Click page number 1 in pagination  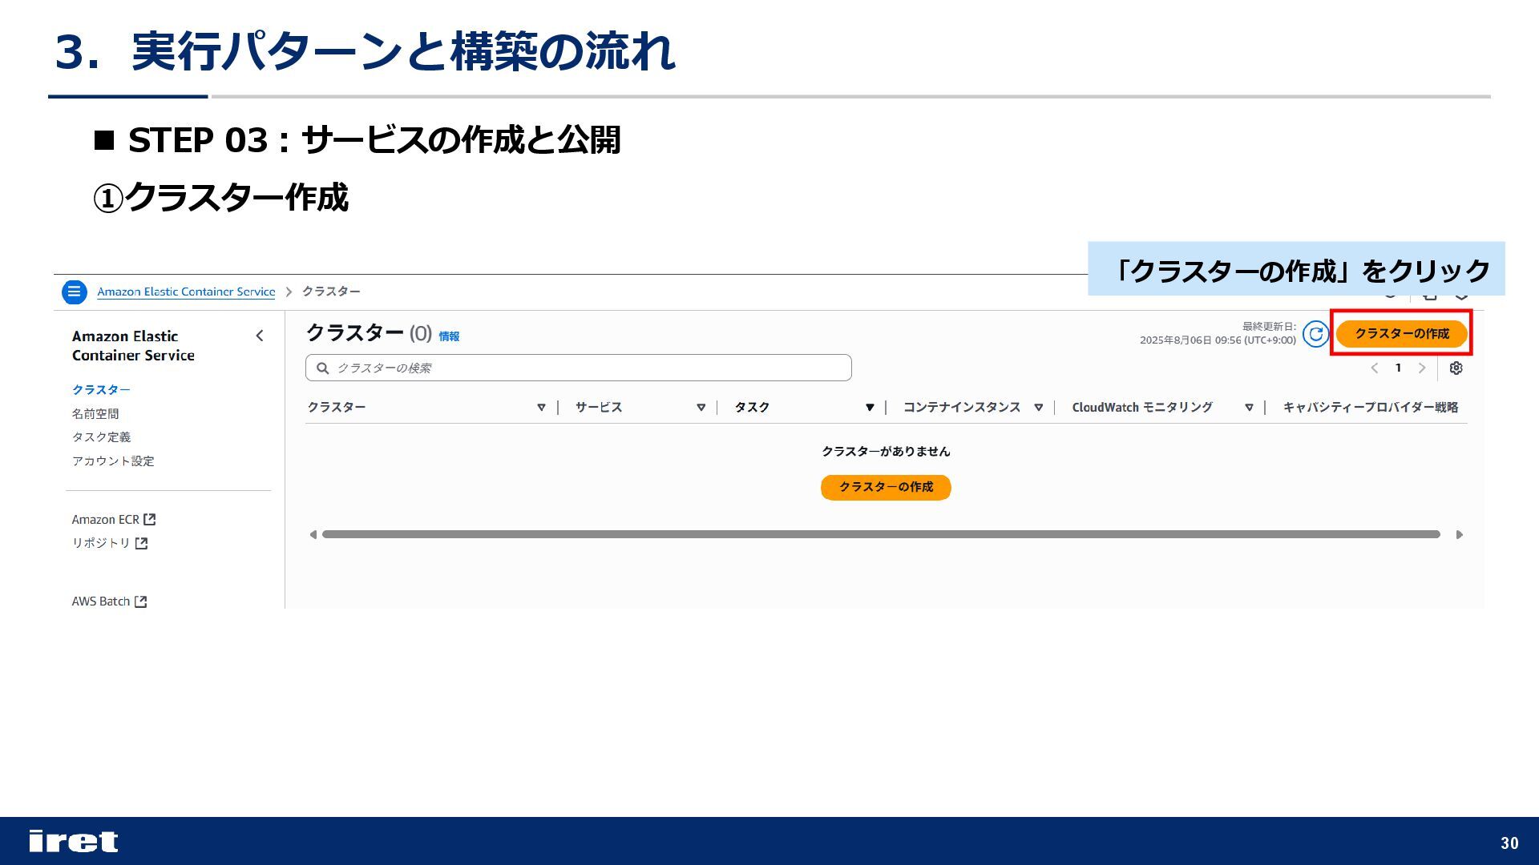tap(1398, 368)
